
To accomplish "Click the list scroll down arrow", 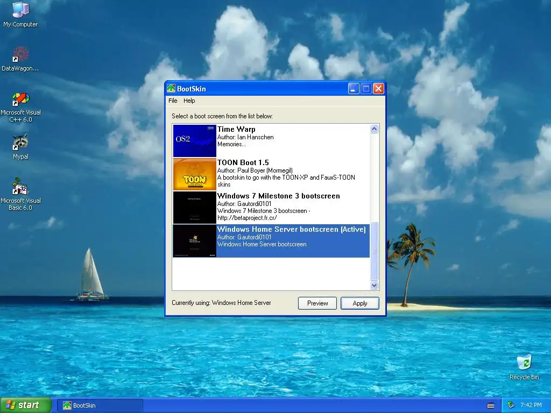I will [375, 285].
